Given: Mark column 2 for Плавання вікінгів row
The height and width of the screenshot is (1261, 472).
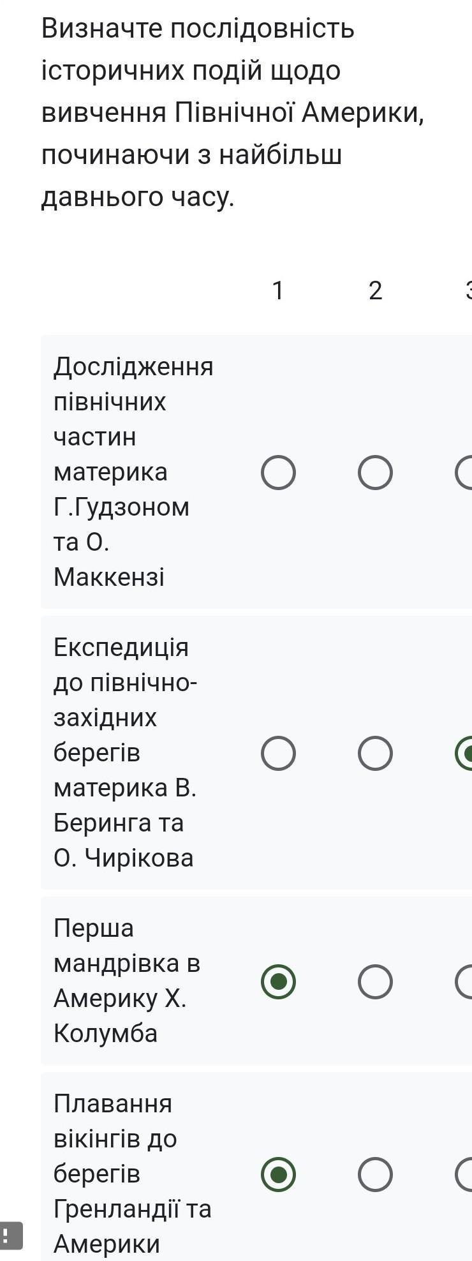Looking at the screenshot, I should [375, 1174].
